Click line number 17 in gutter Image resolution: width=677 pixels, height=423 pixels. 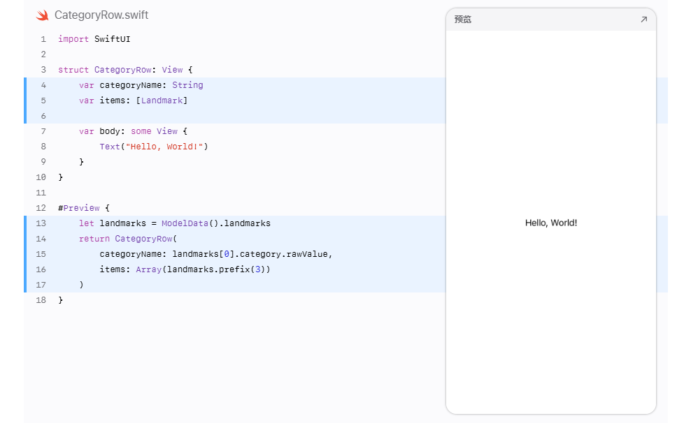pos(41,285)
